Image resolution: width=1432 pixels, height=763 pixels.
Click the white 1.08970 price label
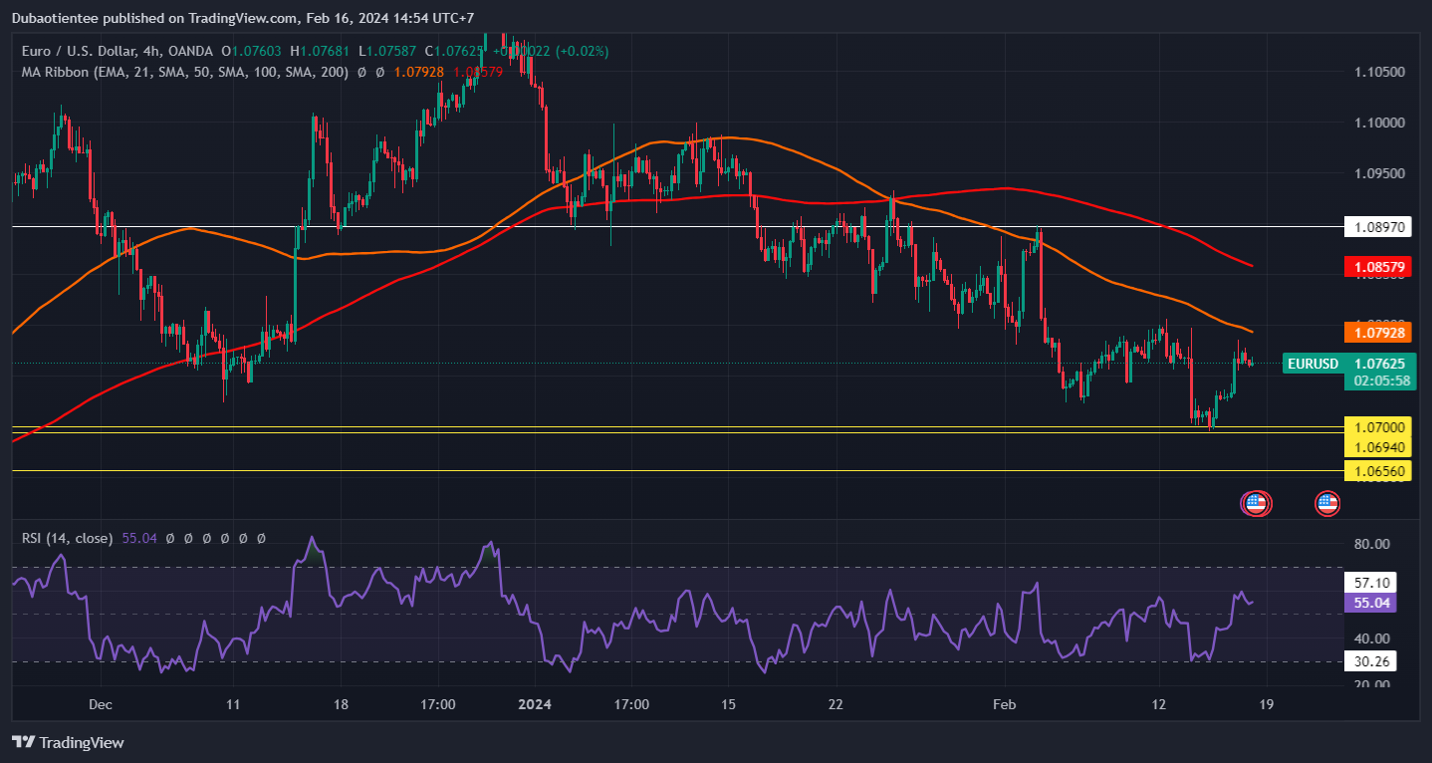click(x=1378, y=227)
